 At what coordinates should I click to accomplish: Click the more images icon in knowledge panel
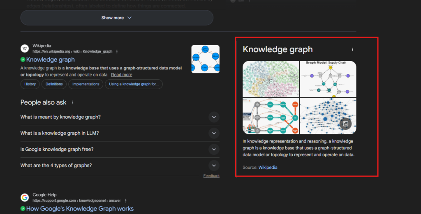coord(345,124)
